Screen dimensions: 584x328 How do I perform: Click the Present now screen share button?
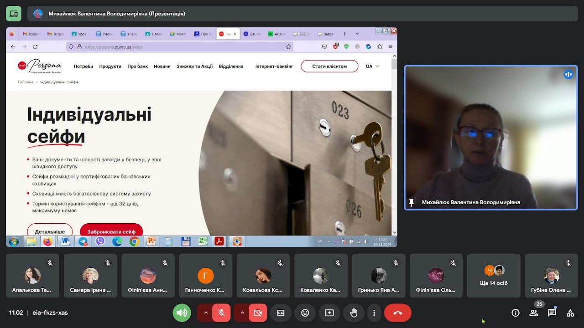(329, 313)
